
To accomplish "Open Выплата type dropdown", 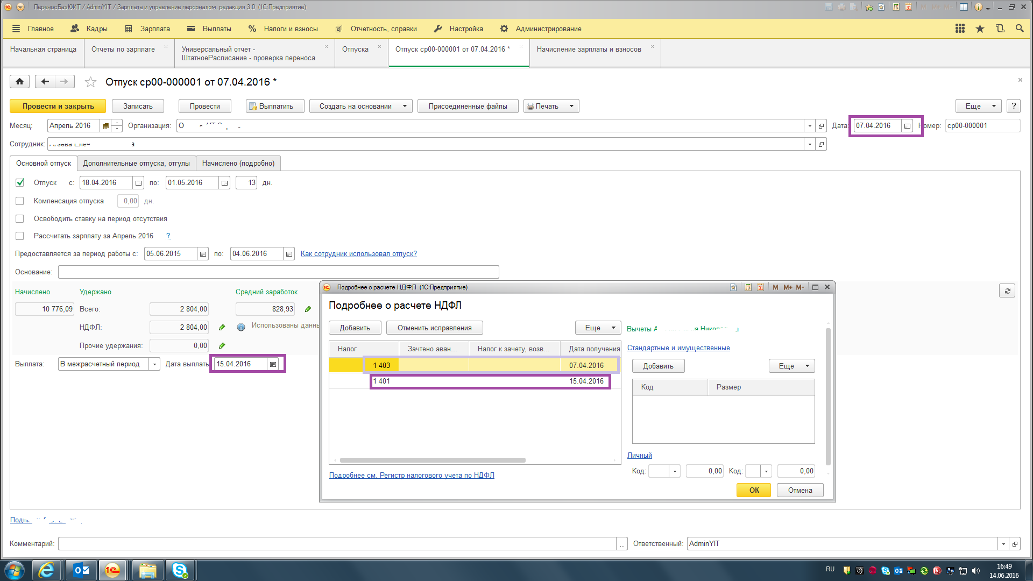I will pyautogui.click(x=154, y=364).
